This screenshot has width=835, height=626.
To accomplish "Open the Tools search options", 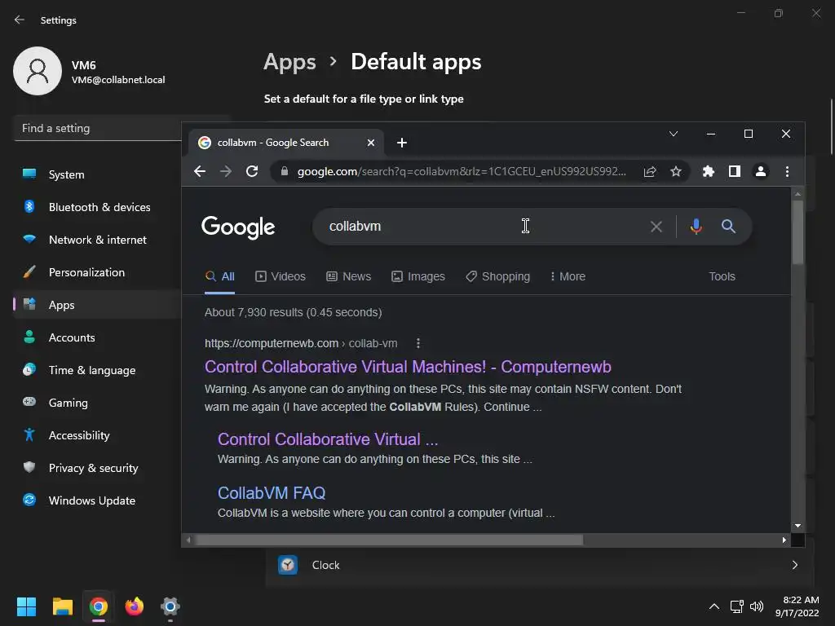I will pyautogui.click(x=722, y=276).
